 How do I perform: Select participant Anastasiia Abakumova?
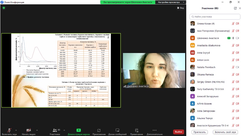(x=215, y=45)
